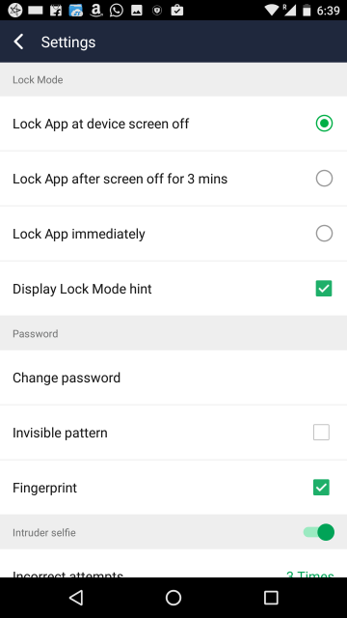The image size is (347, 618).
Task: Tap the WhatsApp notification icon
Action: [x=117, y=11]
